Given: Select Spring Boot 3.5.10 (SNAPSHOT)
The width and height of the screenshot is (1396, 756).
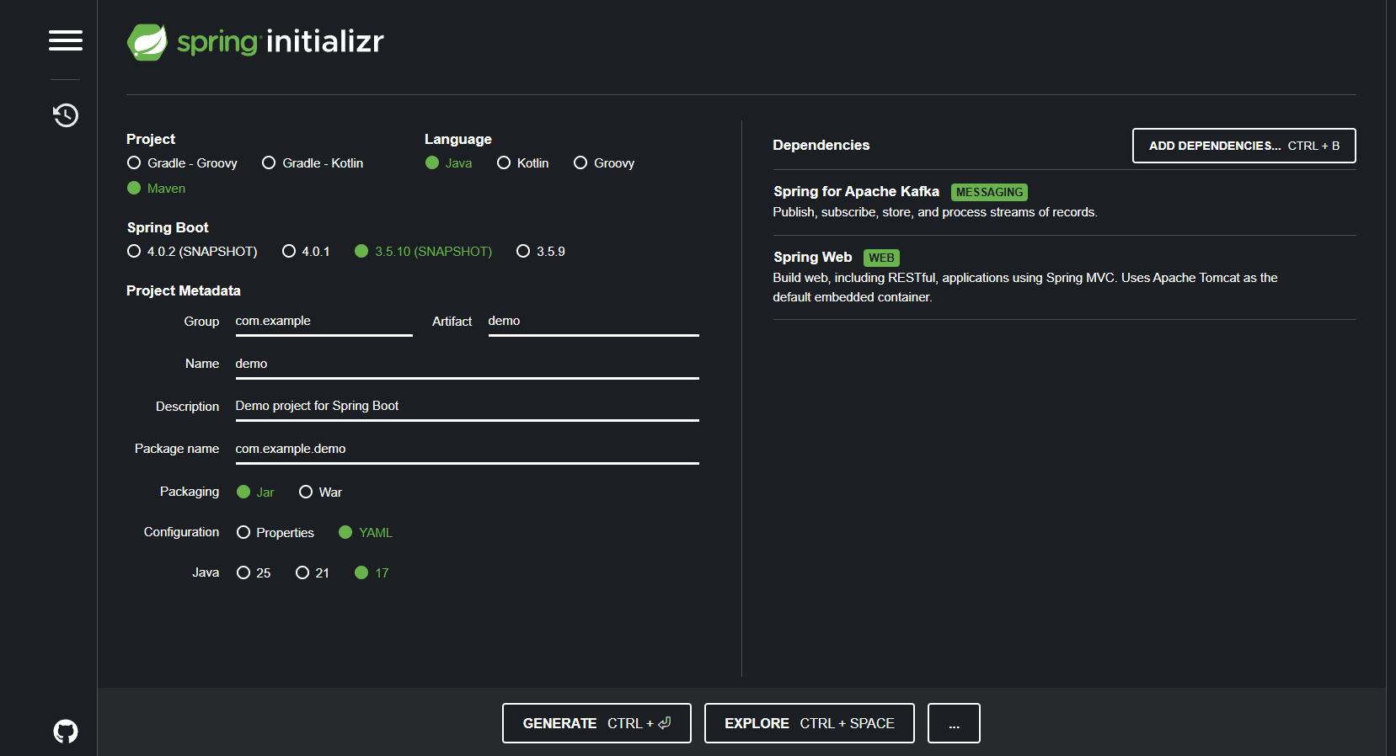Looking at the screenshot, I should tap(423, 251).
